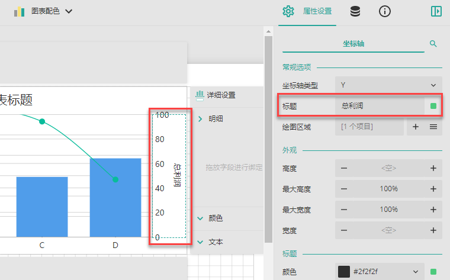Image resolution: width=450 pixels, height=280 pixels.
Task: Collapse the 颜色 section chevron in chart panel
Action: click(x=200, y=218)
